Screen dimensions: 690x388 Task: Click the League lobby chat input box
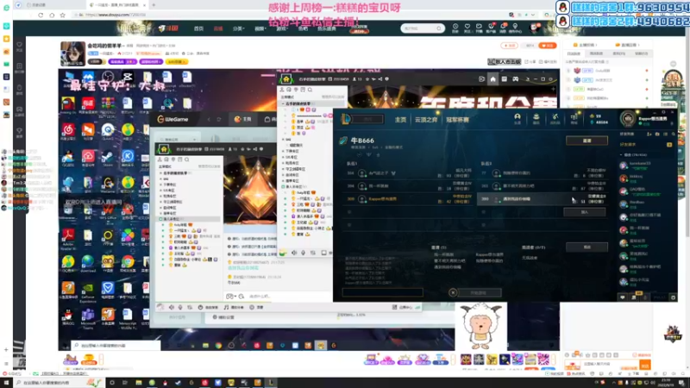click(x=382, y=292)
